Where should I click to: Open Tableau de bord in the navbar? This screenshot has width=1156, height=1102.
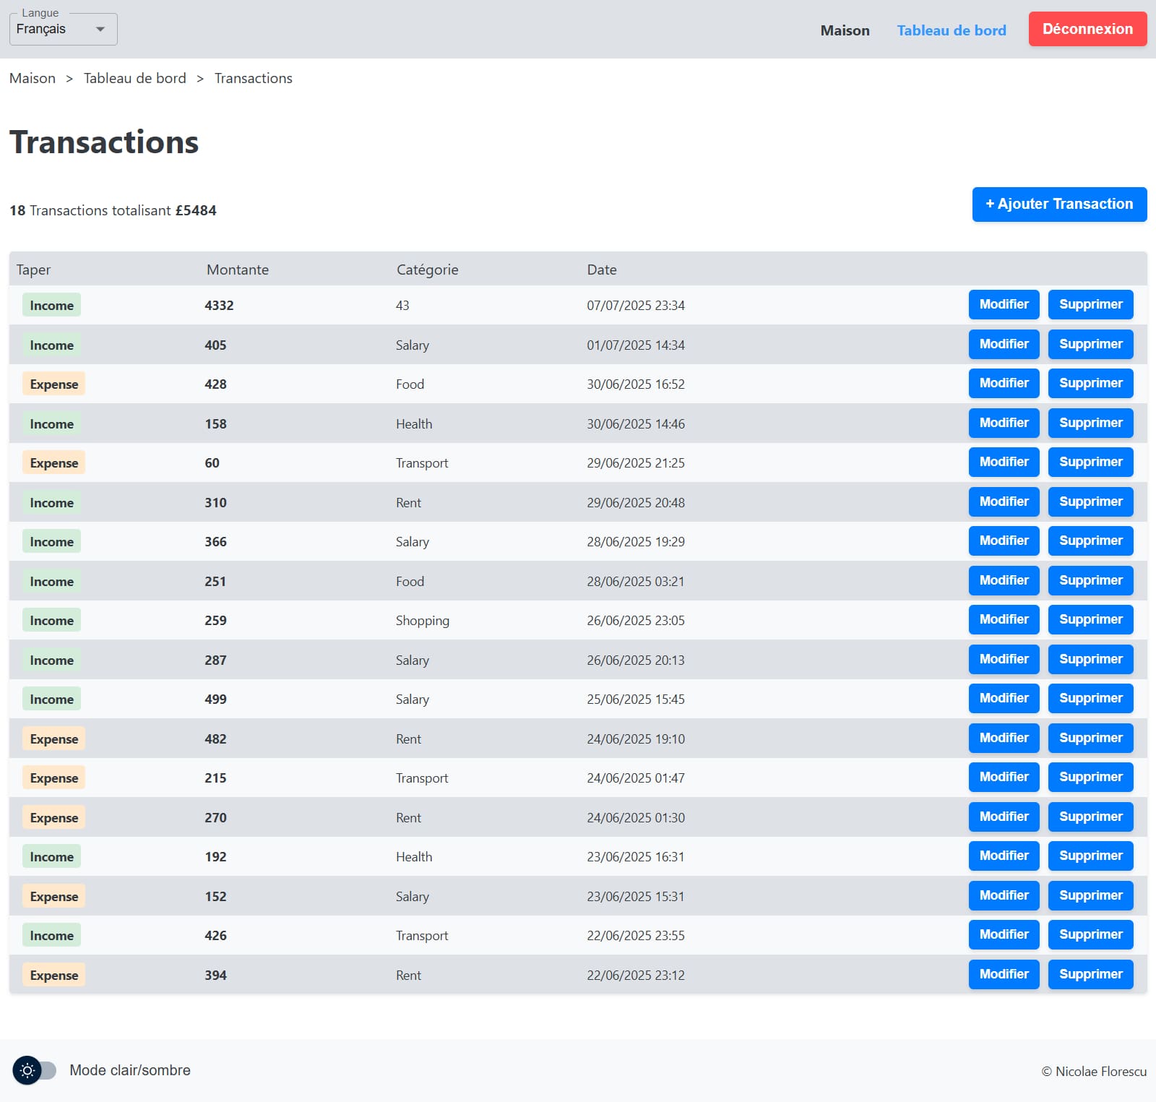tap(951, 30)
